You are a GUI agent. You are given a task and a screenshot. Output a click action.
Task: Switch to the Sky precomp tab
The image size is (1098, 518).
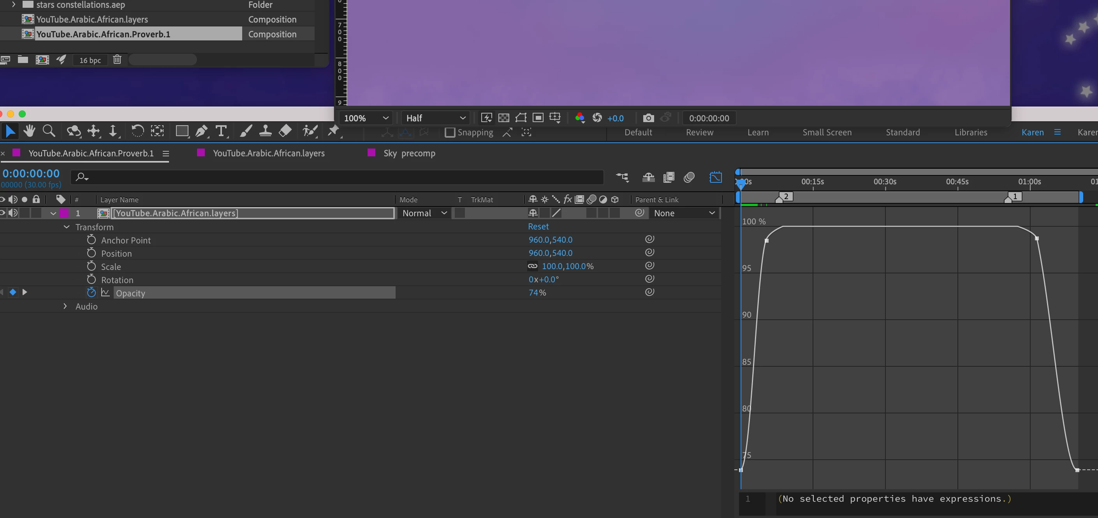[409, 153]
